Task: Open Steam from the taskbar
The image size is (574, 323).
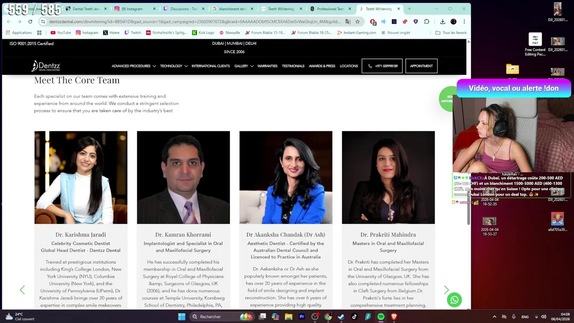Action: click(x=341, y=317)
